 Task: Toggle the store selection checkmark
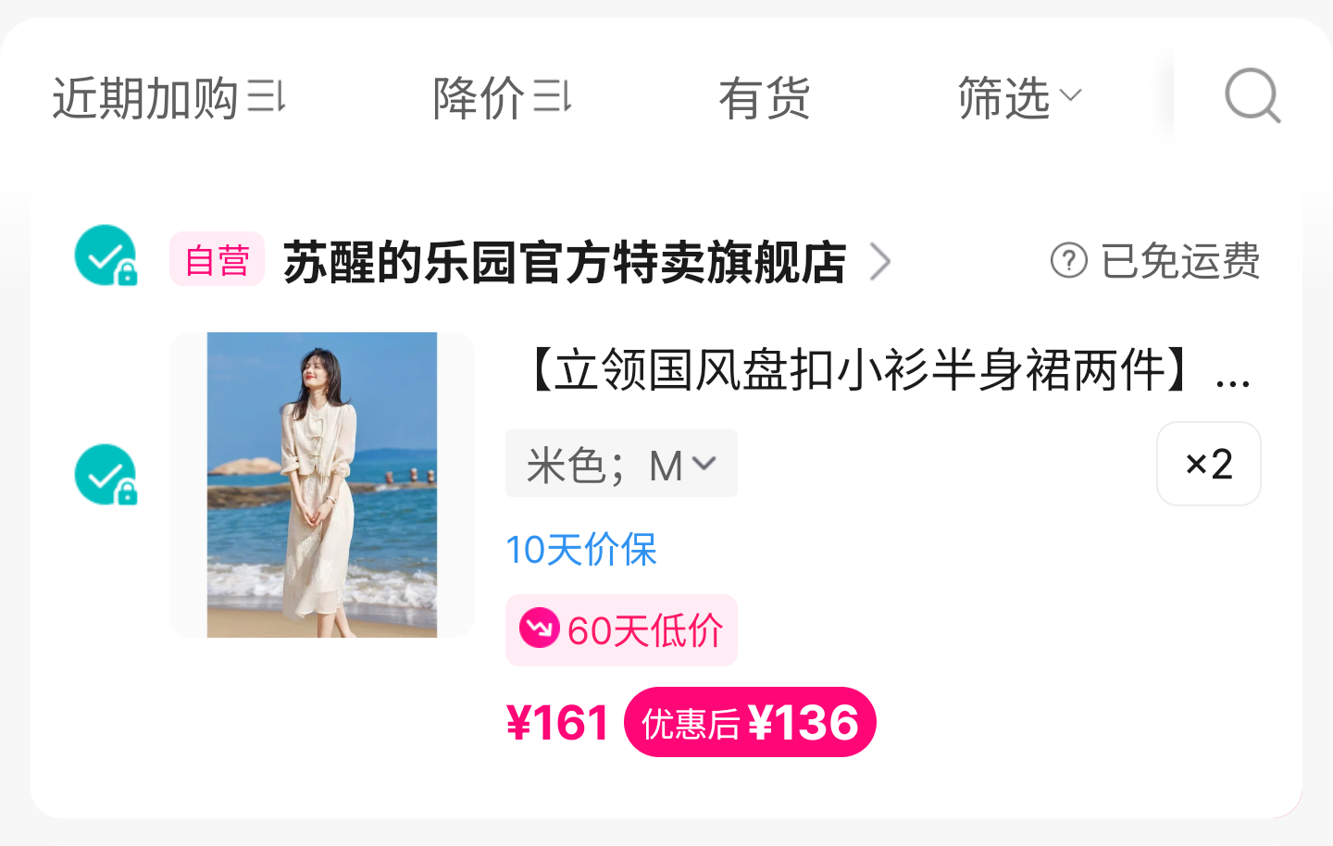click(x=106, y=255)
